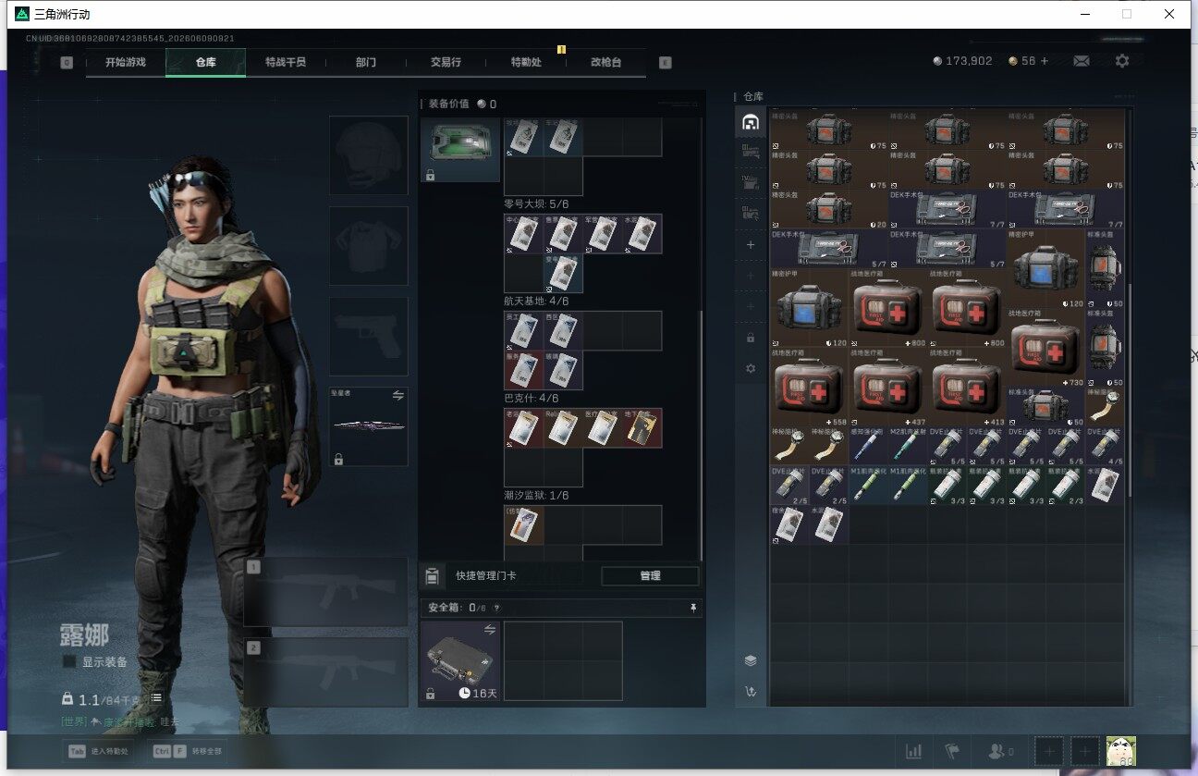Click the 零号大坝: 5/6 label
Image resolution: width=1198 pixels, height=776 pixels.
[536, 203]
